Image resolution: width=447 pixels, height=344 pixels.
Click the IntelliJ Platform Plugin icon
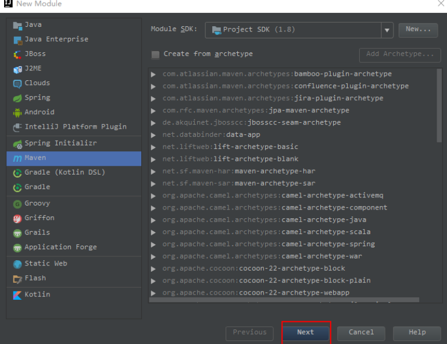pyautogui.click(x=17, y=127)
